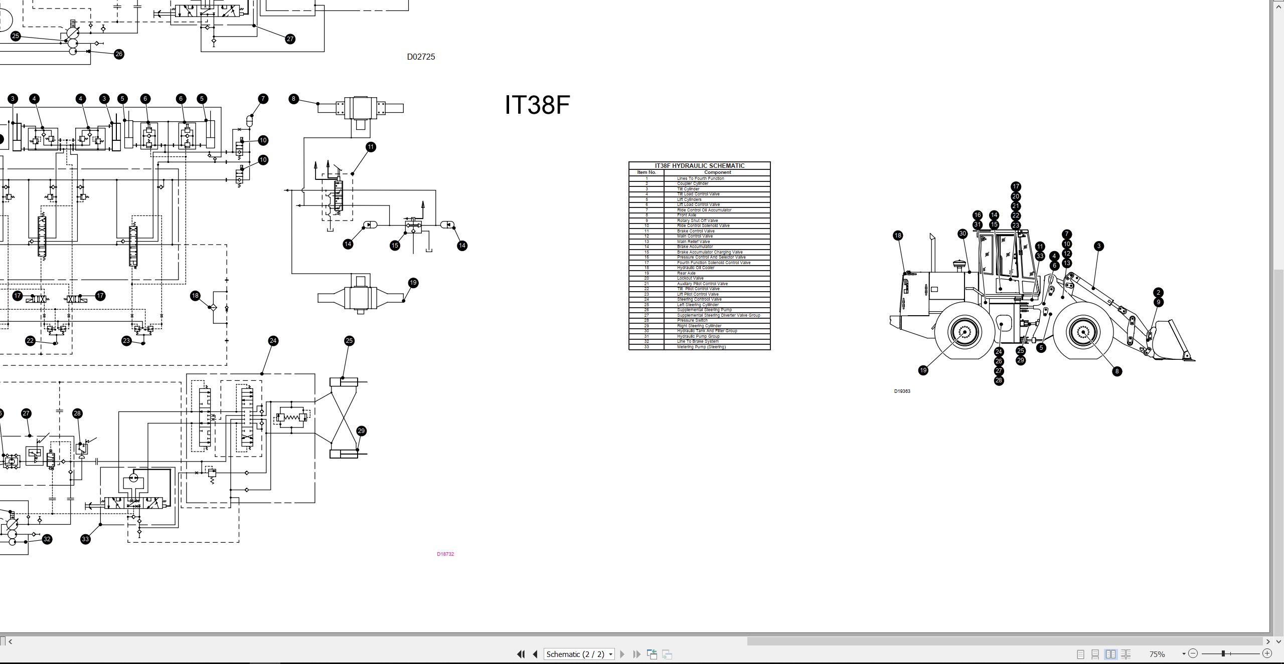Switch to single page view
This screenshot has width=1284, height=664.
1080,654
